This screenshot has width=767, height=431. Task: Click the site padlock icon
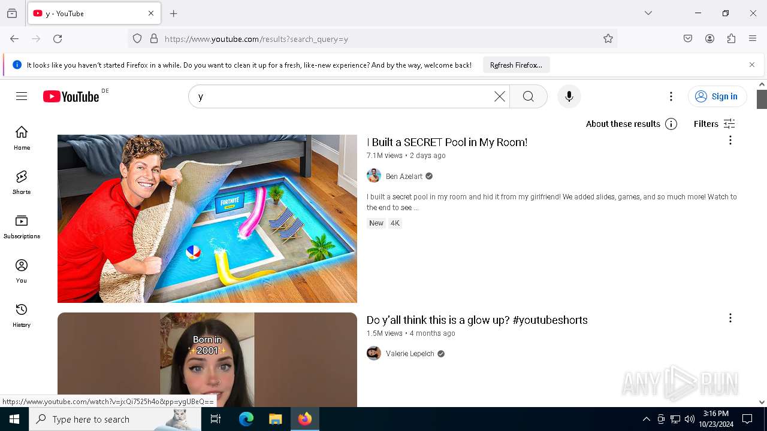(x=154, y=39)
